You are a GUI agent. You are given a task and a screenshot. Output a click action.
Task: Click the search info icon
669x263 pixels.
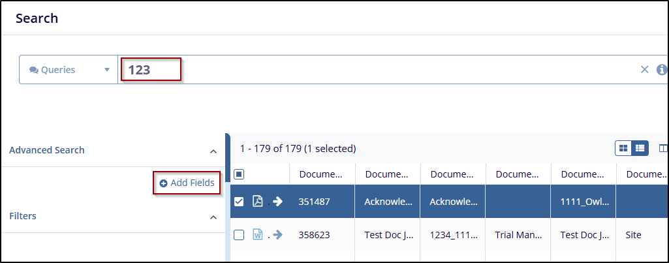click(661, 70)
